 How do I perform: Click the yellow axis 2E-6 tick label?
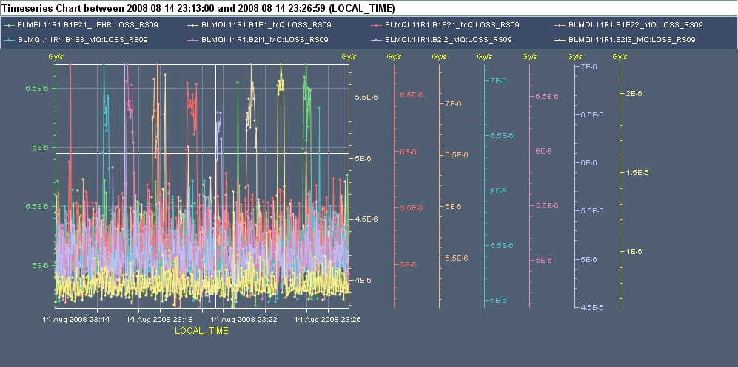(634, 93)
